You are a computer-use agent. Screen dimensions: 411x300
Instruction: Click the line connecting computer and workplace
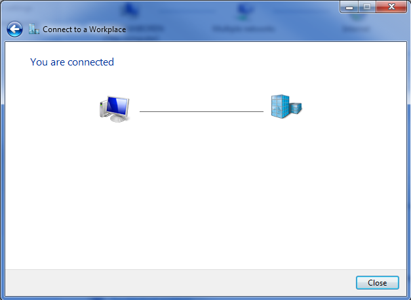(201, 111)
